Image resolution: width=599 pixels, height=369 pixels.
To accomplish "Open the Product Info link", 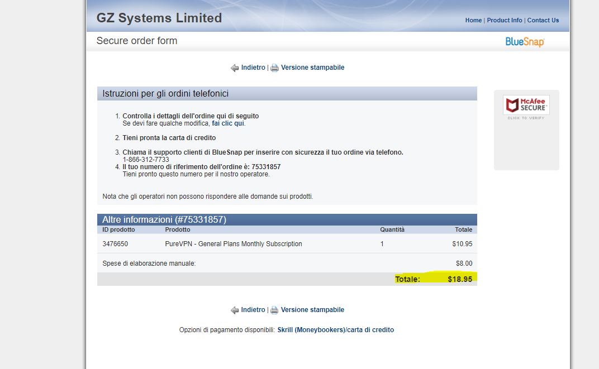I will tap(504, 20).
